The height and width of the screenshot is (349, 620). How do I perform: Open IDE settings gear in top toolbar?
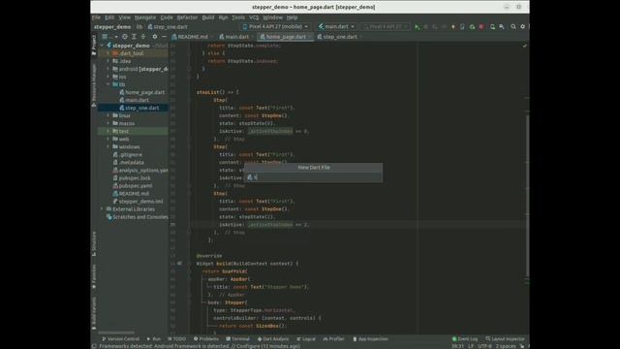coord(523,26)
